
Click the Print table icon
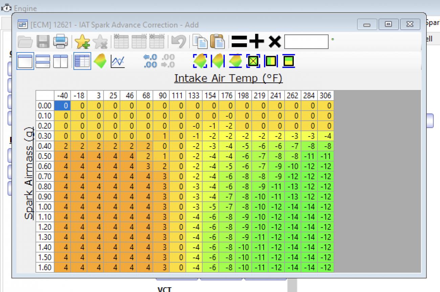click(61, 42)
